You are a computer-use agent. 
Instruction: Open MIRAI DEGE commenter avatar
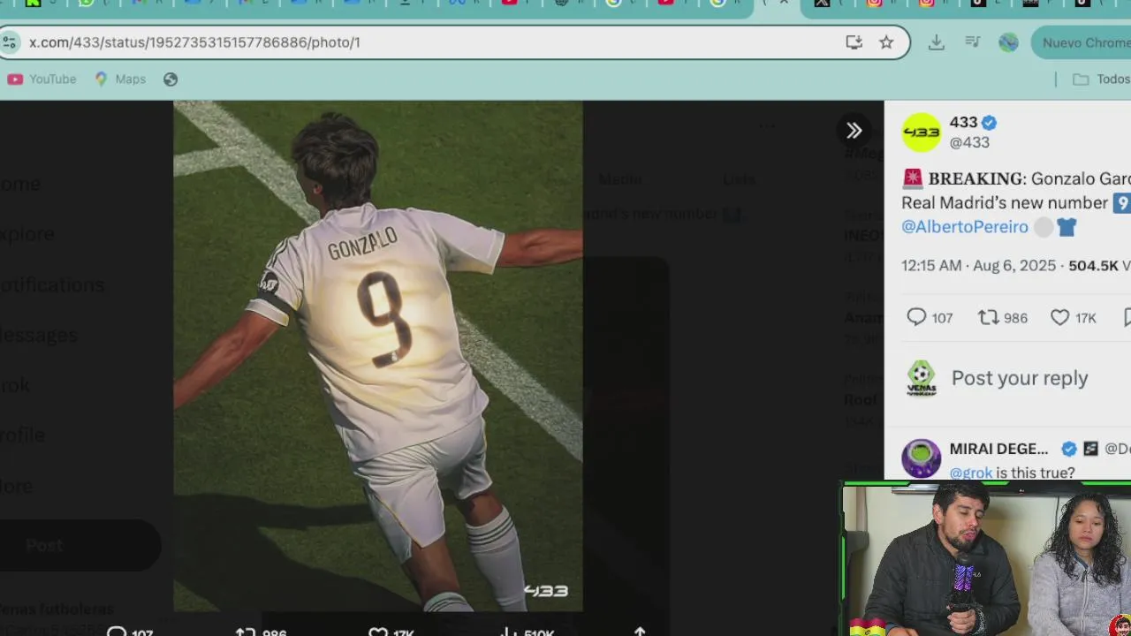[x=922, y=459]
